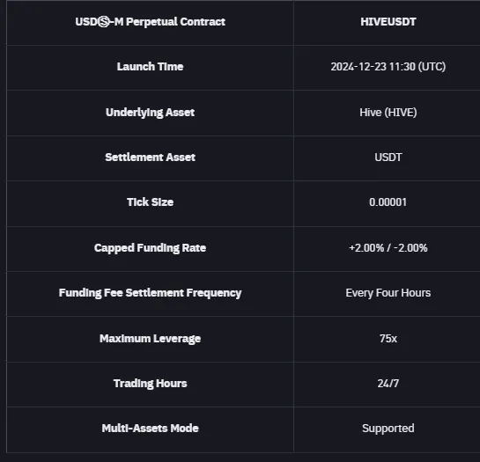
Task: Select the Every Four Hours value
Action: [388, 293]
